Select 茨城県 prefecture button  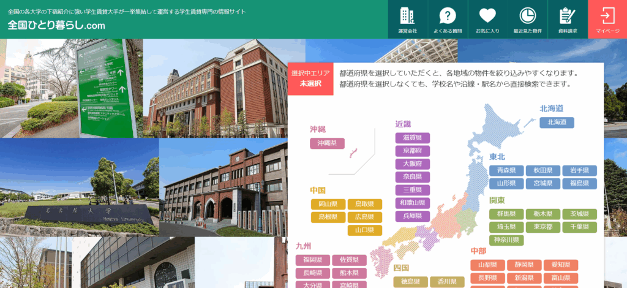[579, 214]
